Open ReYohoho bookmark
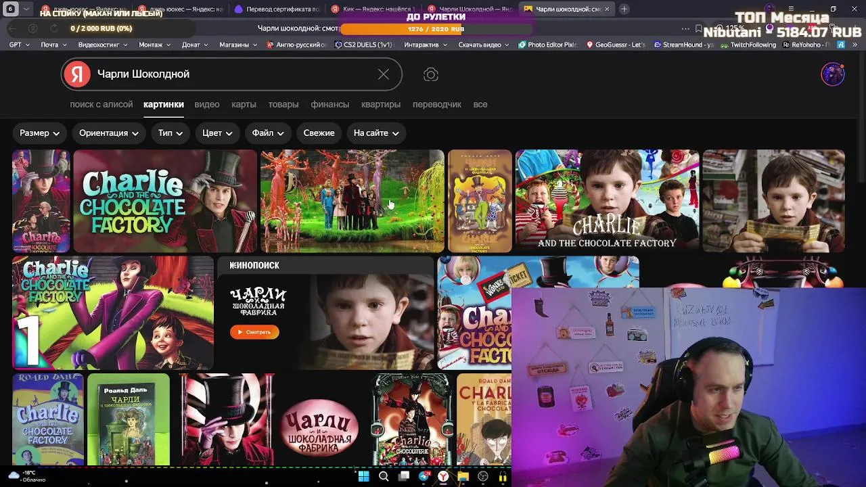866x487 pixels. pyautogui.click(x=806, y=45)
